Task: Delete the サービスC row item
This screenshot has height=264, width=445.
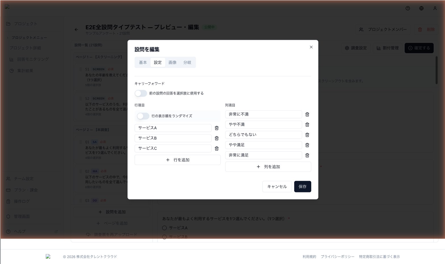Action: click(217, 149)
